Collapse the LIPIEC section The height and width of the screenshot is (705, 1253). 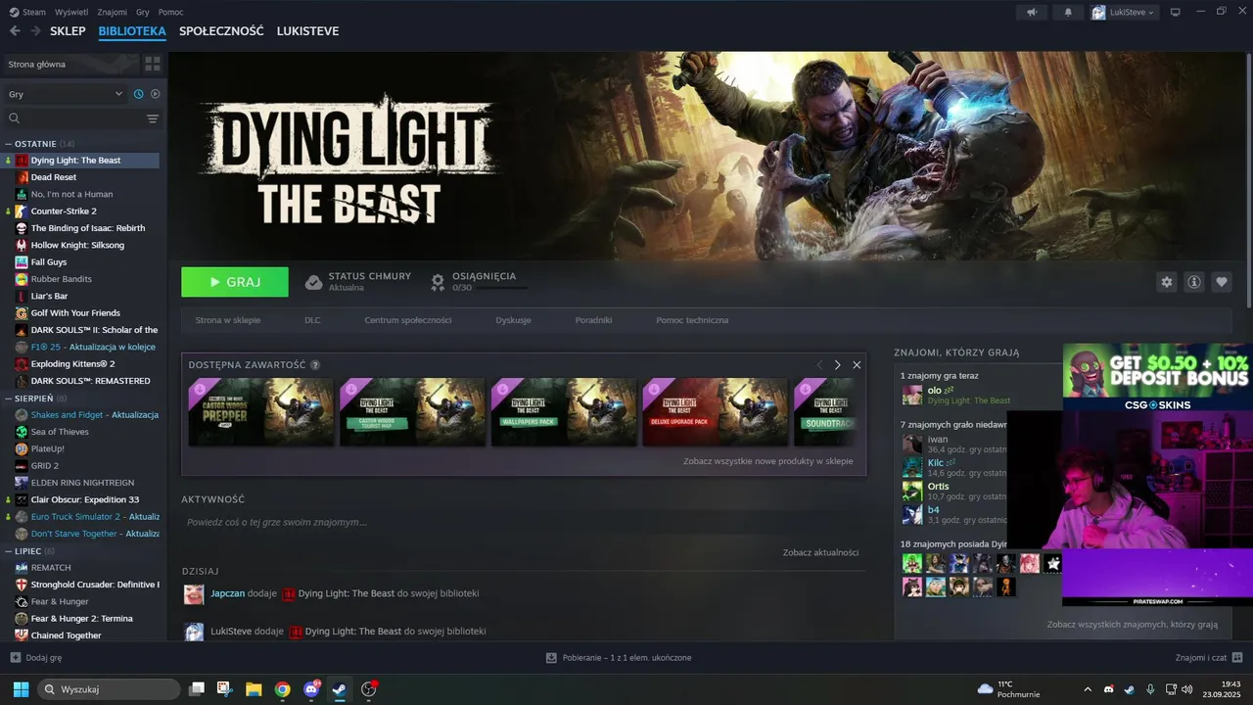[x=9, y=551]
